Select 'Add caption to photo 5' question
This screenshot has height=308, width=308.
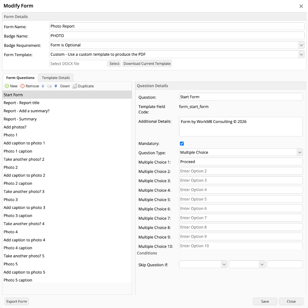coord(67,272)
